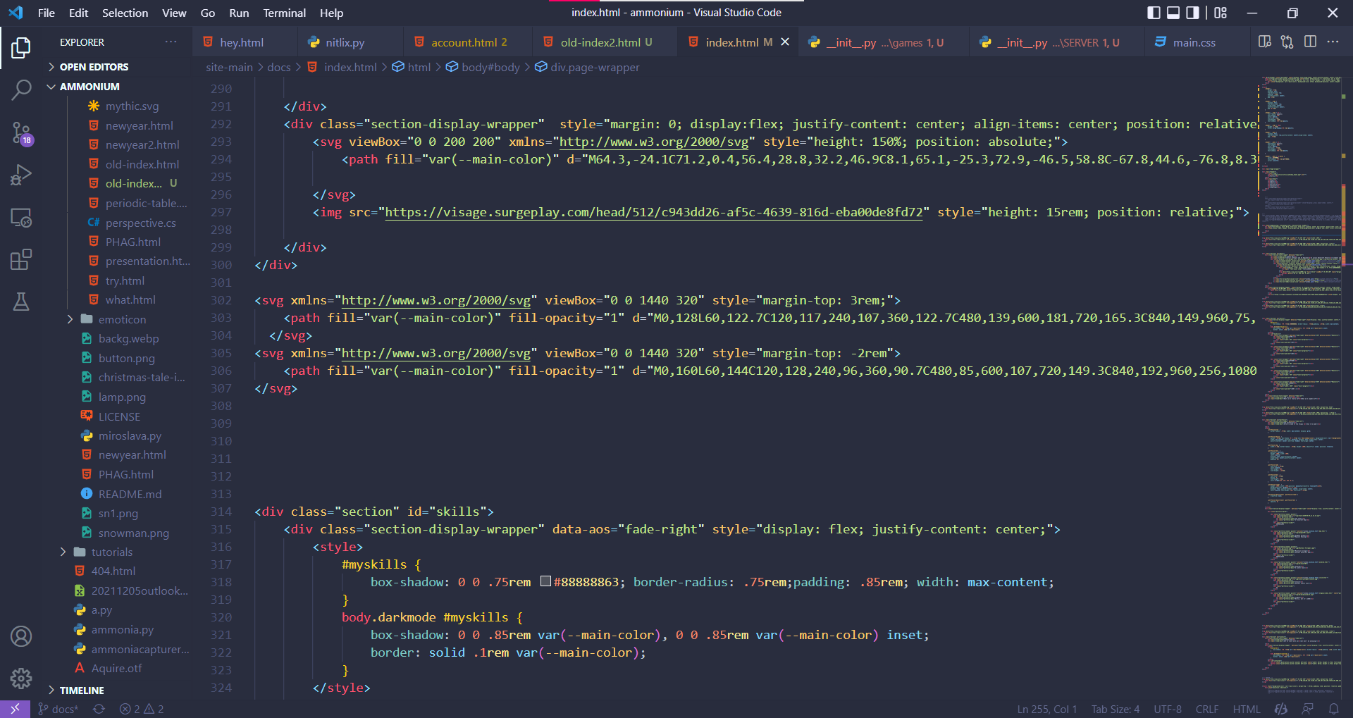1353x718 pixels.
Task: Toggle the primary side bar layout button
Action: point(1154,13)
